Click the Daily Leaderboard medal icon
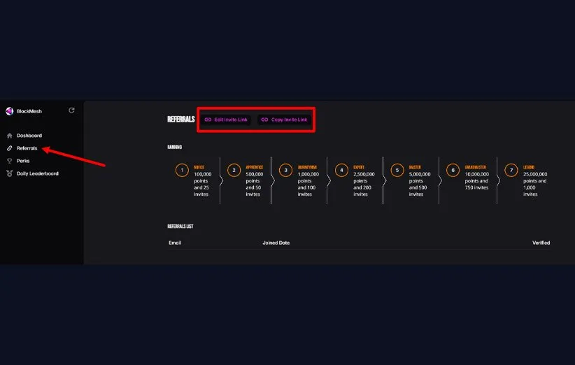The width and height of the screenshot is (575, 365). (9, 173)
